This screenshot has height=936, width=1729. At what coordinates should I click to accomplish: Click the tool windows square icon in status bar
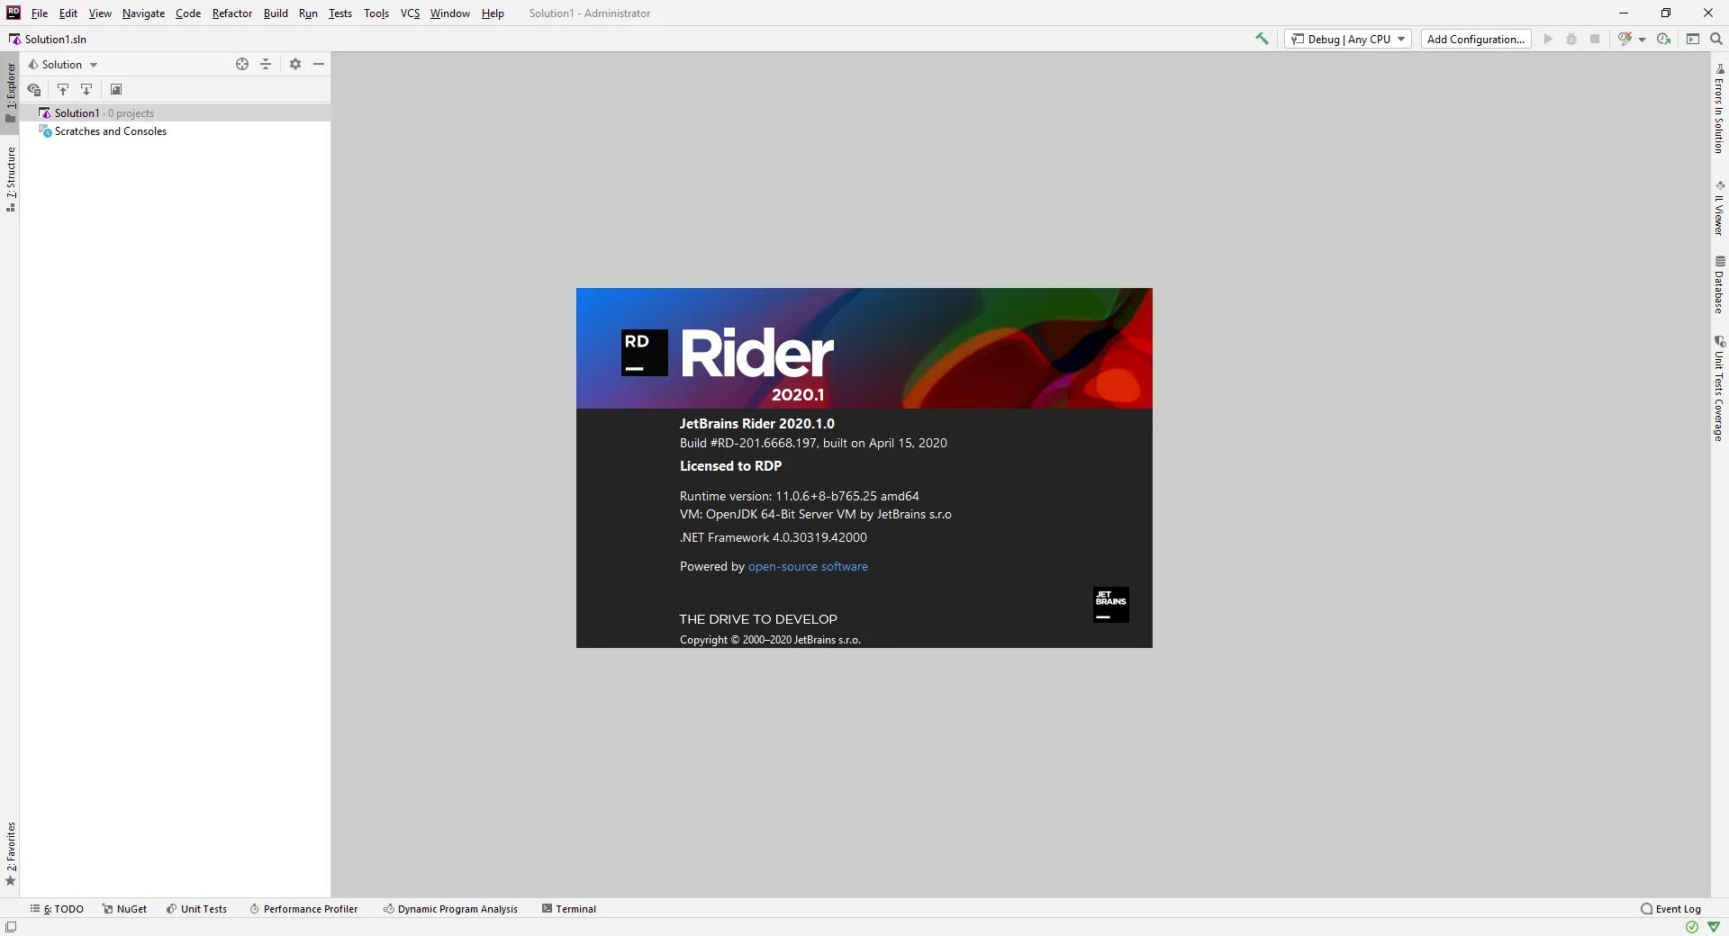11,927
